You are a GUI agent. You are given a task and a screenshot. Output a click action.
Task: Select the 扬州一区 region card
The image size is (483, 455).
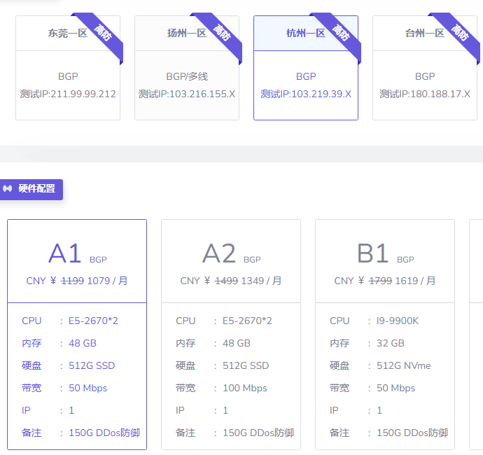click(x=187, y=68)
